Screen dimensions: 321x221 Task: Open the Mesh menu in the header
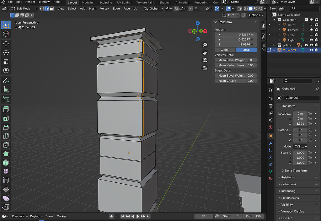pos(93,8)
